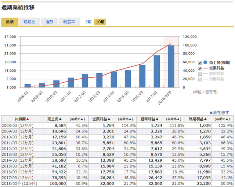Select the 10期 period button
The image size is (235, 187).
point(100,22)
